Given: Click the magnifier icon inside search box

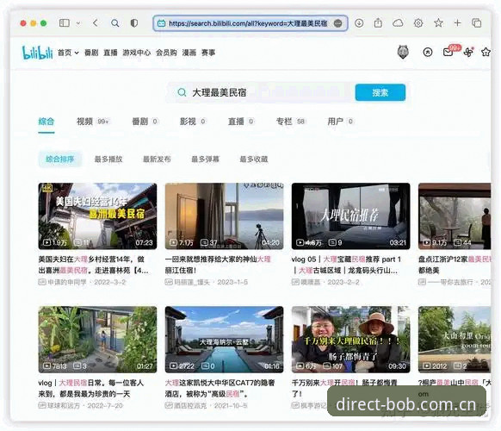Looking at the screenshot, I should click(182, 93).
